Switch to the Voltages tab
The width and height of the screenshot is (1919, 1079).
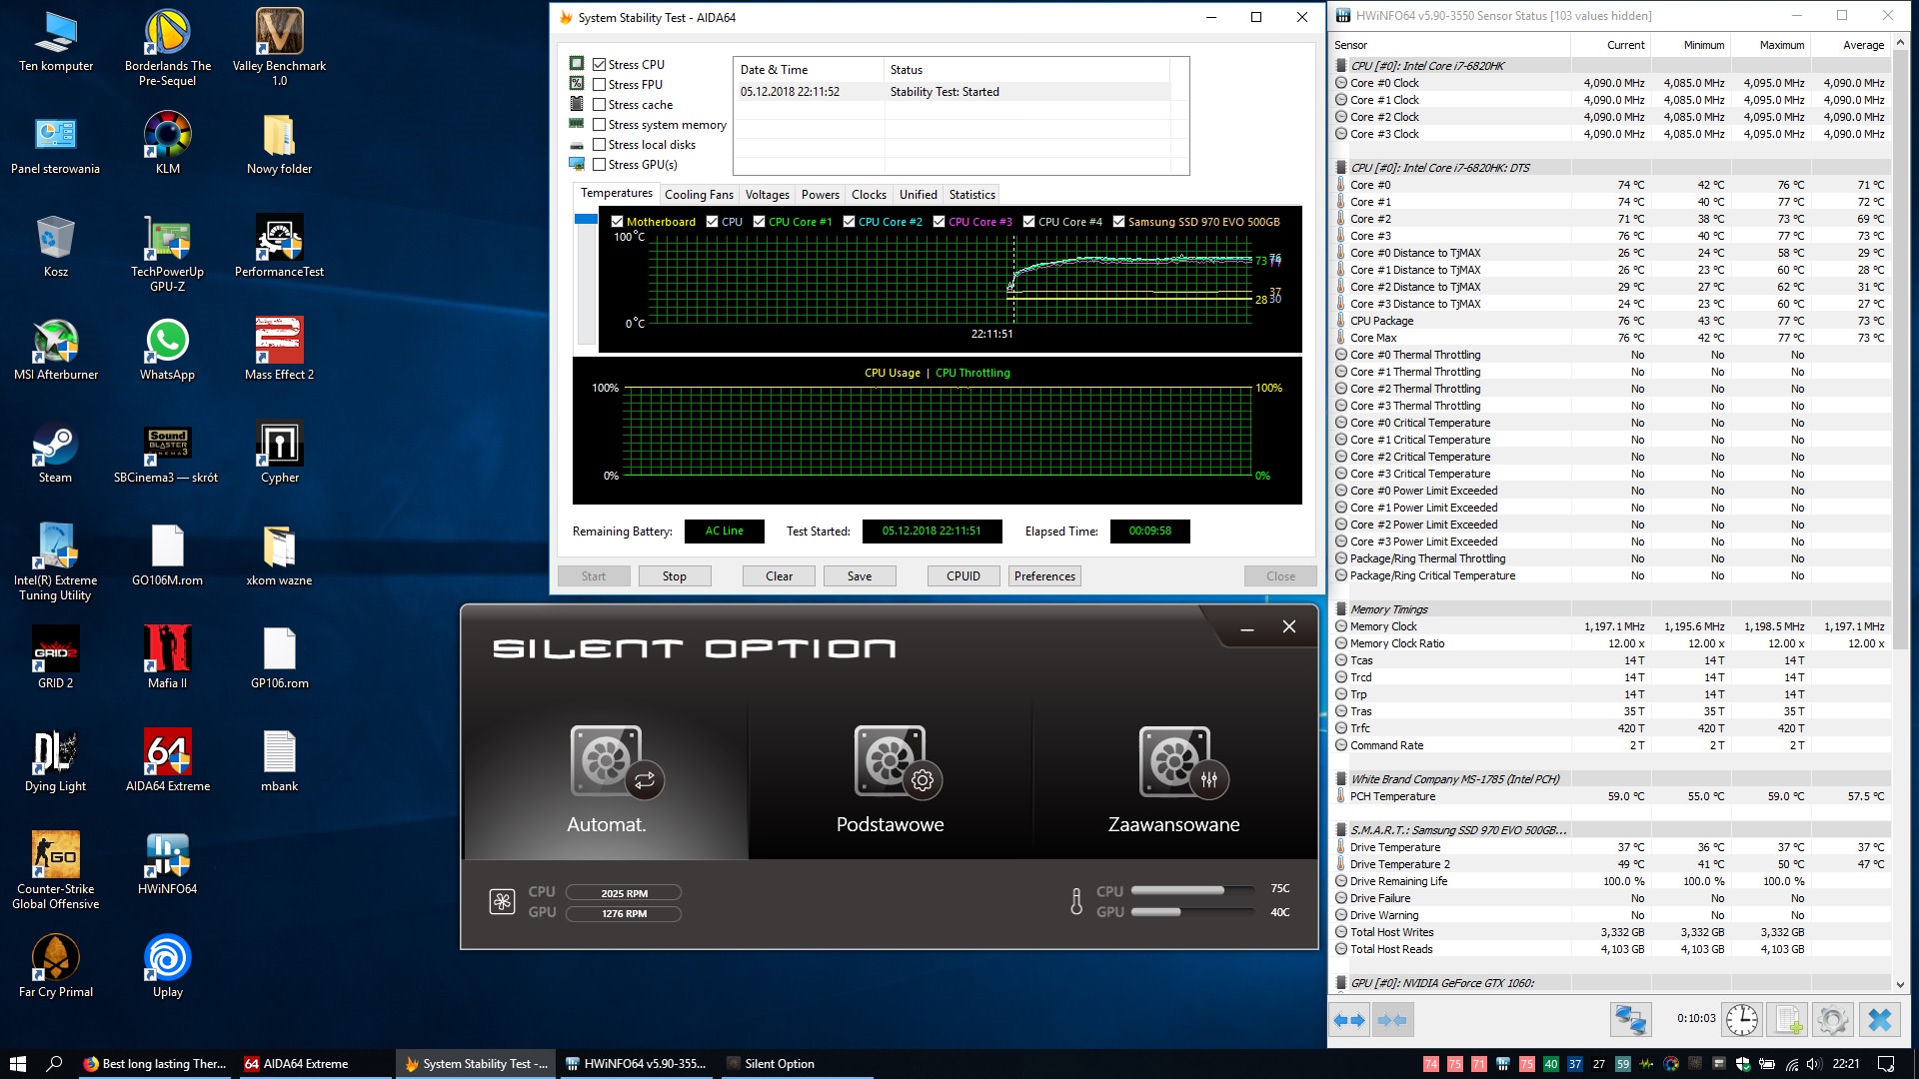767,195
